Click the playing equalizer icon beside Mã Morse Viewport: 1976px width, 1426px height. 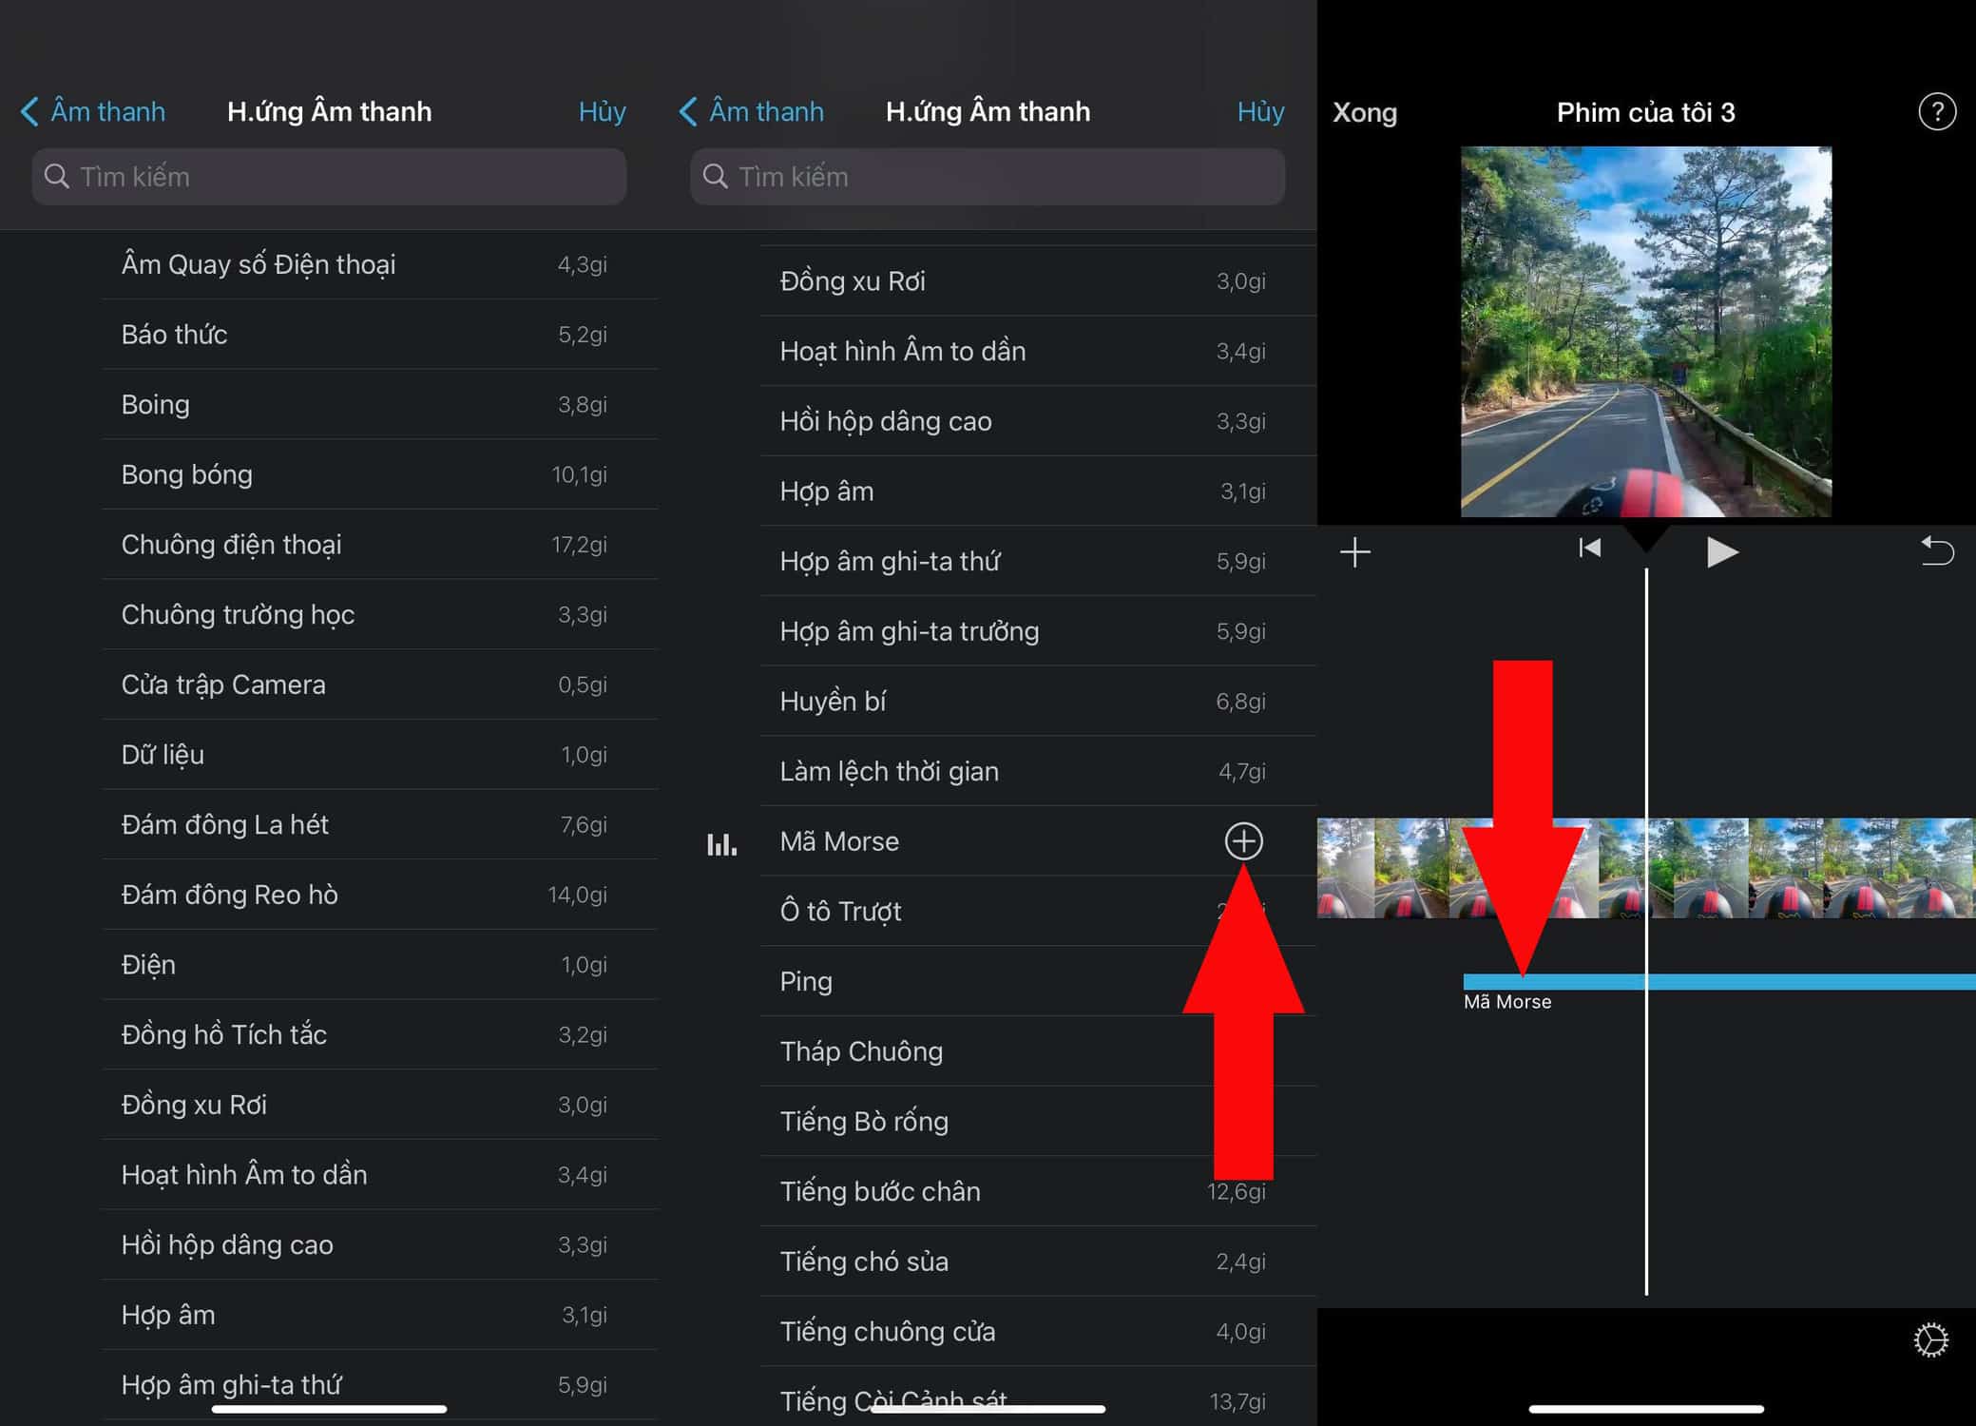point(721,844)
